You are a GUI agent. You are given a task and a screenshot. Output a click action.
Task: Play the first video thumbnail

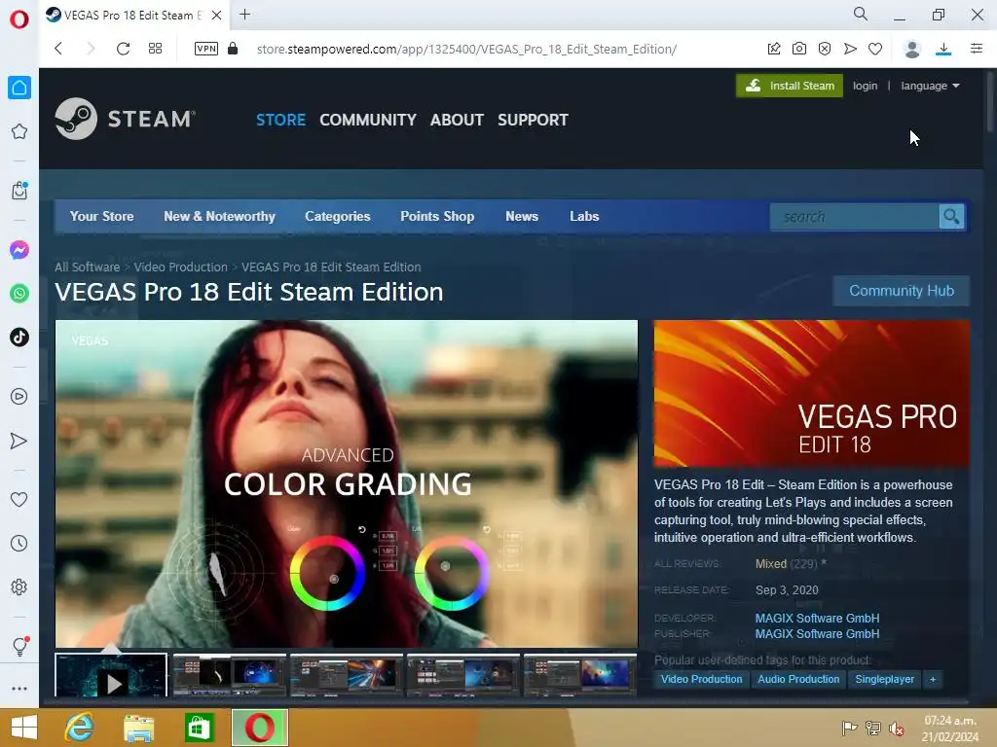[111, 675]
